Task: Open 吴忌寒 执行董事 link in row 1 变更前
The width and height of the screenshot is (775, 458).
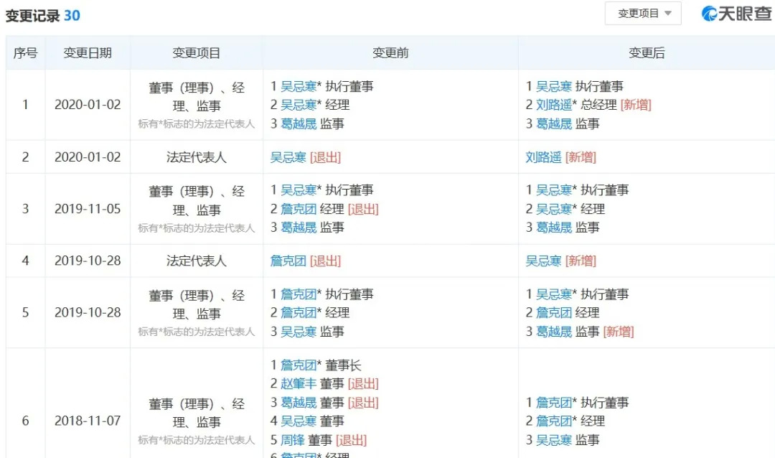Action: coord(299,87)
